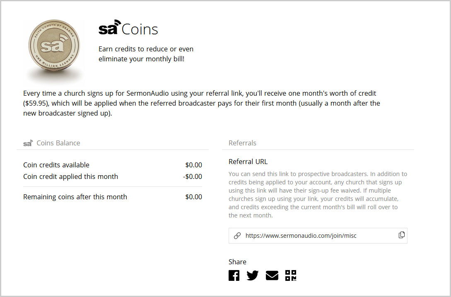Click the -$0.00 applied credit amount

[x=193, y=176]
